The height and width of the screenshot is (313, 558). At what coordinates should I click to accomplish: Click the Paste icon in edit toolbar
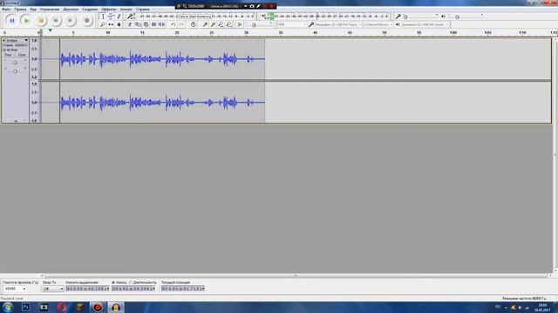[x=146, y=24]
